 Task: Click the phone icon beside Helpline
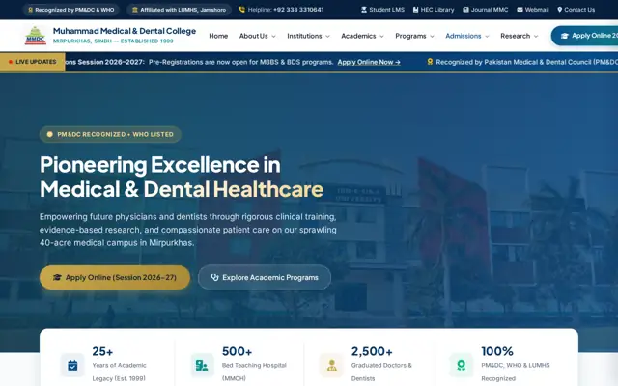[242, 10]
